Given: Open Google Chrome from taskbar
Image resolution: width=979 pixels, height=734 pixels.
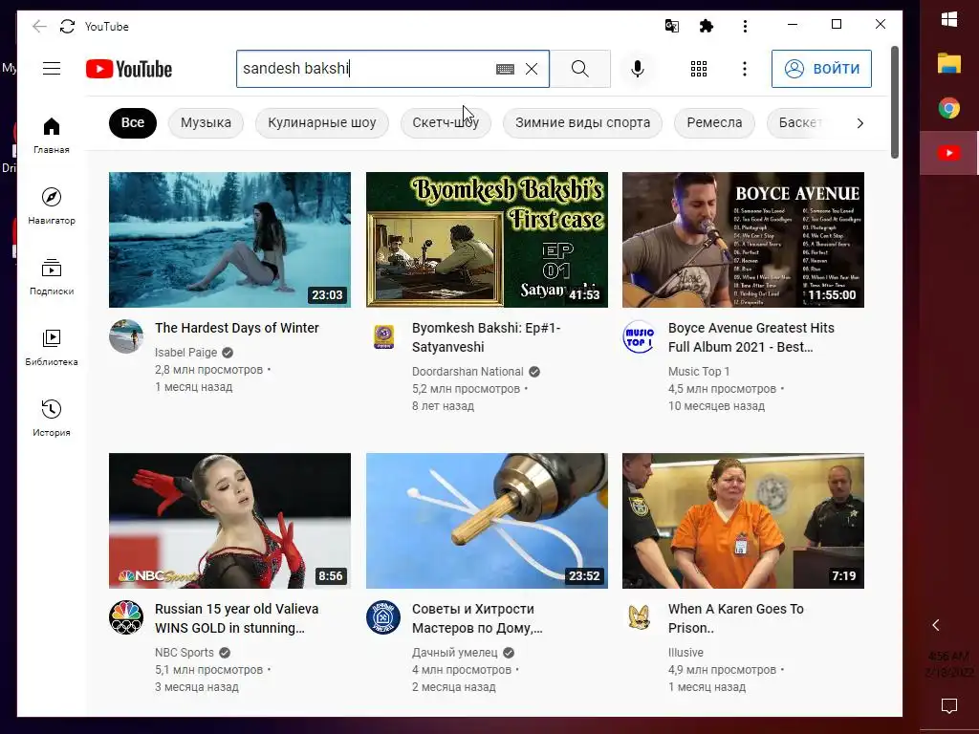Looking at the screenshot, I should click(949, 108).
